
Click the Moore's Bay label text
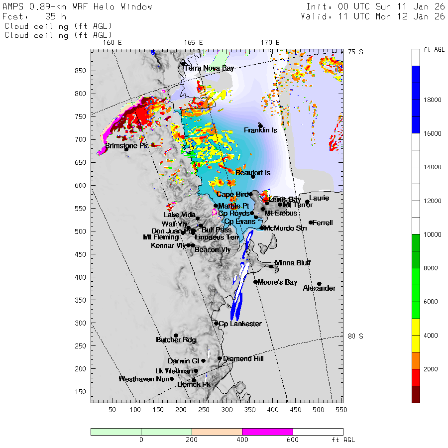pyautogui.click(x=277, y=282)
